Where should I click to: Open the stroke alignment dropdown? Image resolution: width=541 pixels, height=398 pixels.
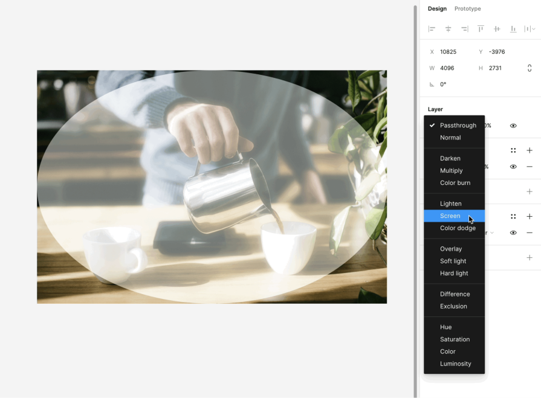491,233
